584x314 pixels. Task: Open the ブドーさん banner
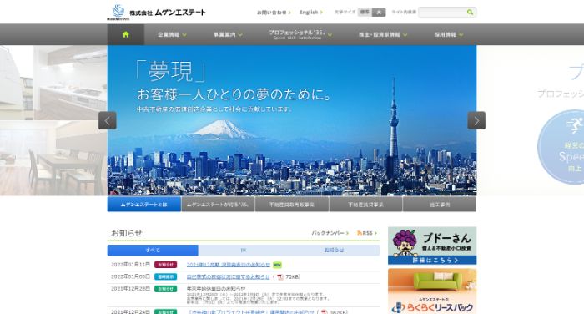click(432, 246)
